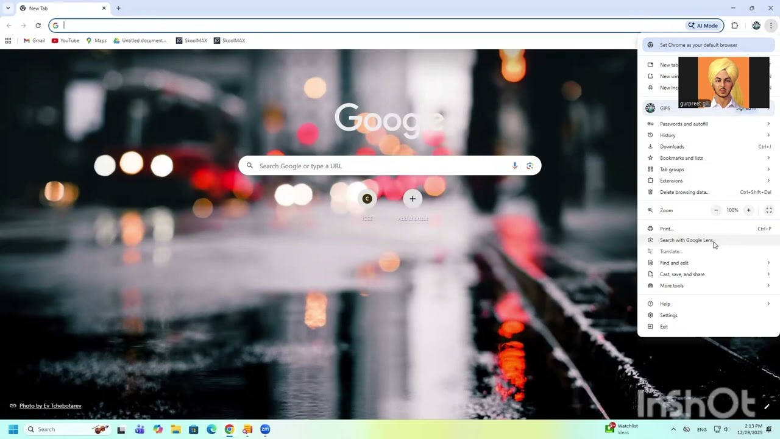Open the profile avatar in Chrome toolbar
The width and height of the screenshot is (780, 439).
tap(756, 26)
